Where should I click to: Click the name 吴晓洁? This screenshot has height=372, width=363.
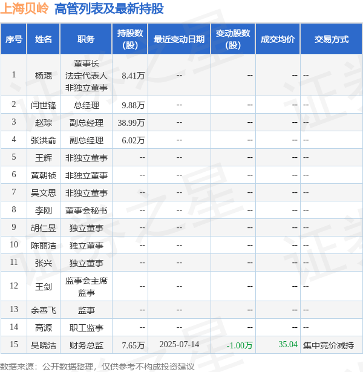point(44,345)
